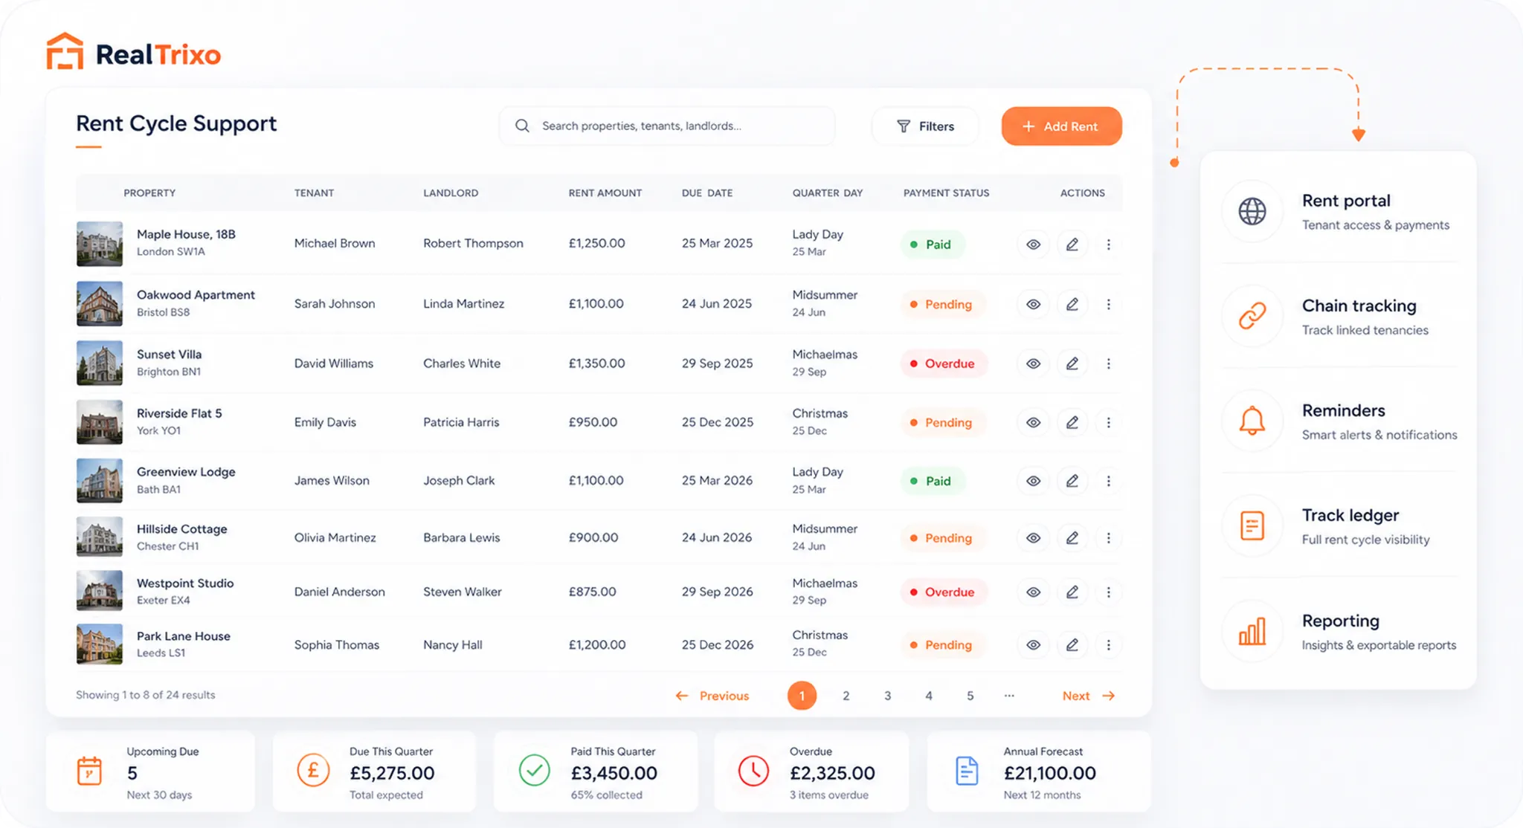Click the Due This Quarter pound icon
The width and height of the screenshot is (1523, 828).
(x=313, y=770)
